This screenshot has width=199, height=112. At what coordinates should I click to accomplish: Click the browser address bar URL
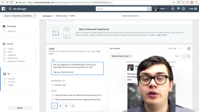70,2
